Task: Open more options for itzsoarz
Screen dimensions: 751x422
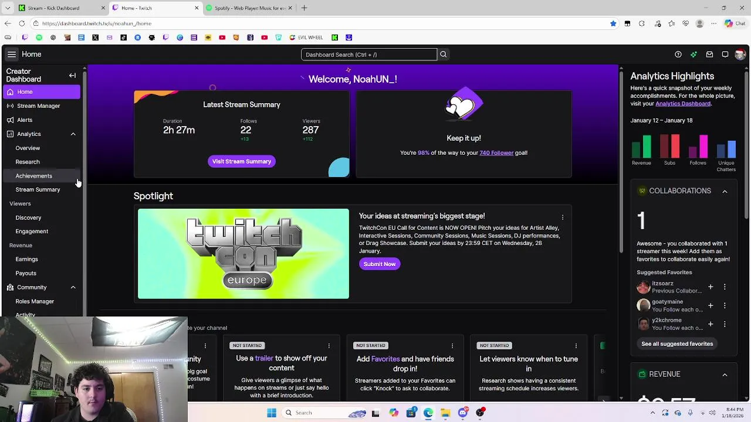Action: (x=725, y=287)
